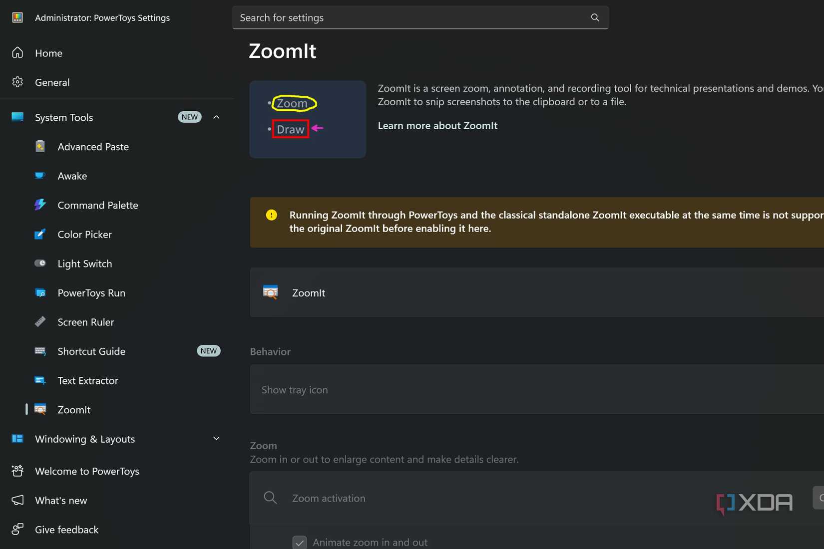Click the ZoomIt Zoom/Draw preview image

tap(308, 119)
